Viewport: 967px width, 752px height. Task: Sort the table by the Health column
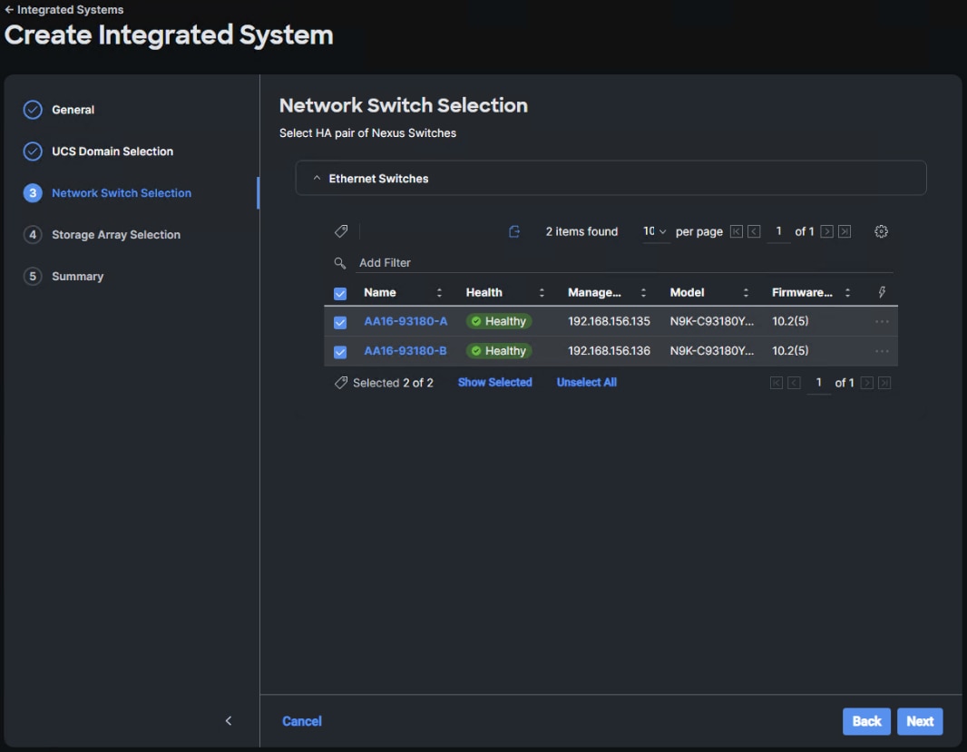542,293
